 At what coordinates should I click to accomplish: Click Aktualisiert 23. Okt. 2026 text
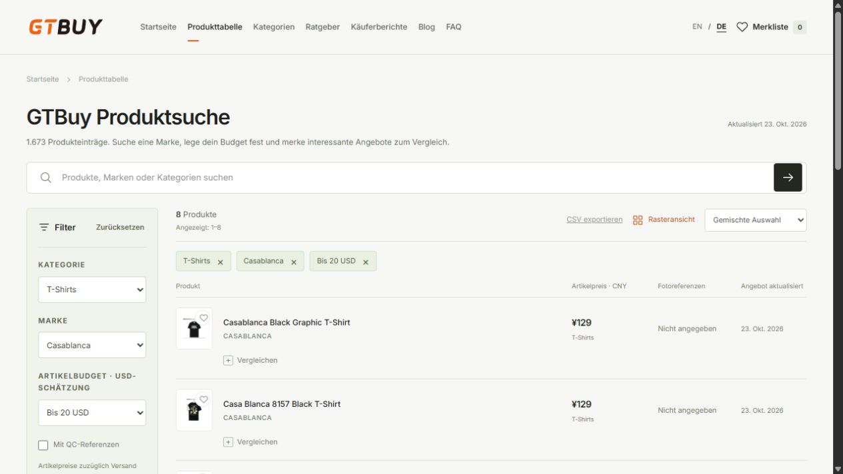767,124
